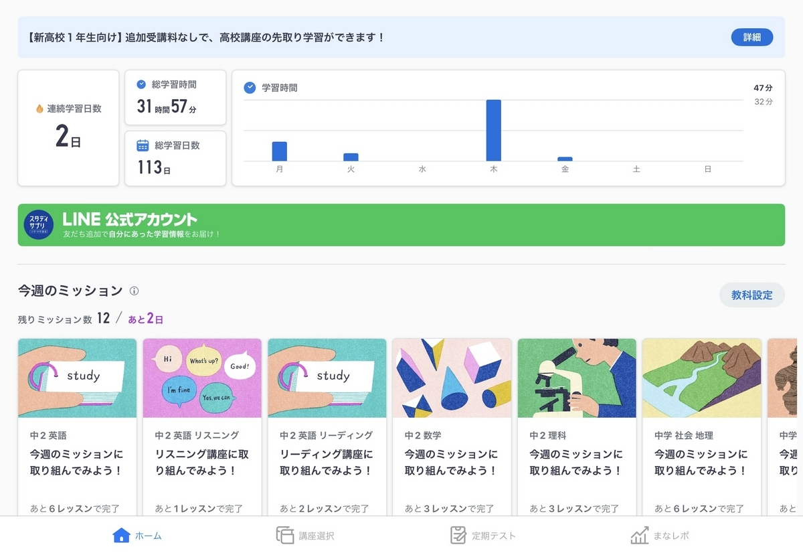The image size is (803, 553).
Task: Select the tall 木 bar in the chart
Action: pos(494,131)
